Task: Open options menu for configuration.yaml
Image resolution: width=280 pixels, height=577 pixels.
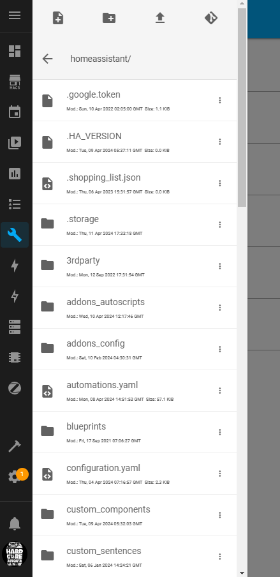Action: click(x=219, y=473)
